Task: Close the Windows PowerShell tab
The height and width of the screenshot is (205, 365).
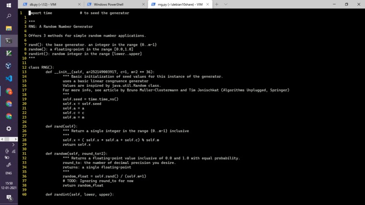Action: click(144, 5)
